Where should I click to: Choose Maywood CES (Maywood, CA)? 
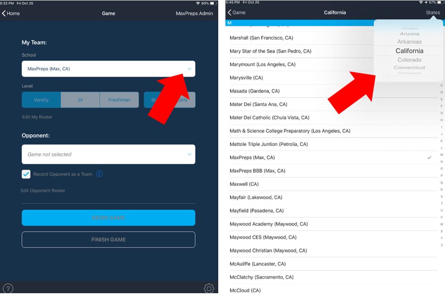(333, 237)
